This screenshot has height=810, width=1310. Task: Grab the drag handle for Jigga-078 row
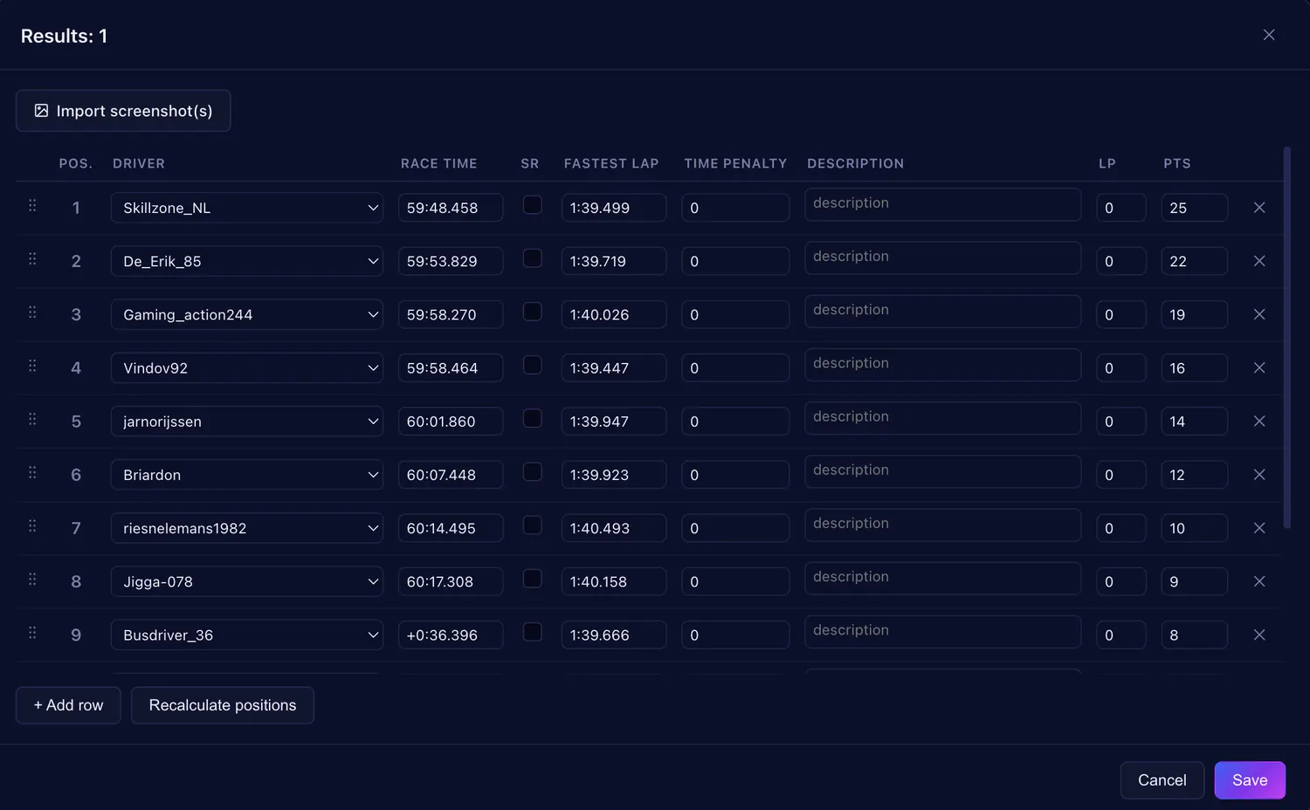tap(32, 580)
